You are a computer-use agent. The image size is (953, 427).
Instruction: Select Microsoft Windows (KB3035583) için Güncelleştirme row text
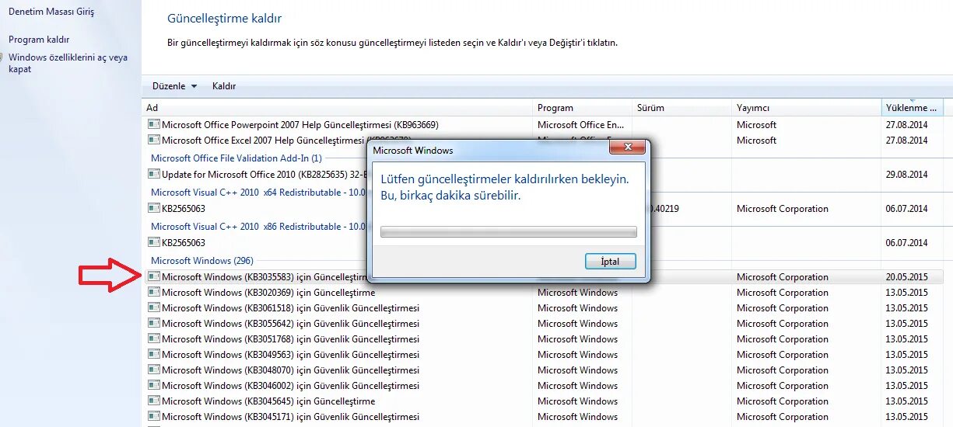pos(265,277)
